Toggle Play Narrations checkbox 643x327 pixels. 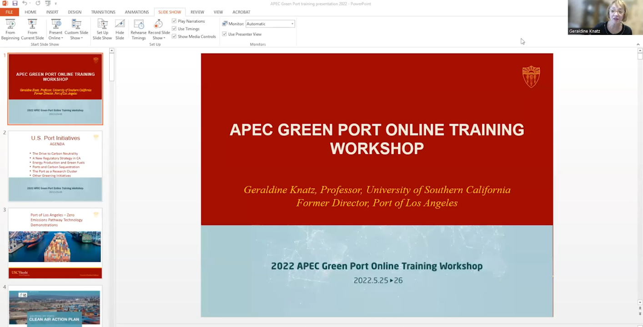pos(174,21)
